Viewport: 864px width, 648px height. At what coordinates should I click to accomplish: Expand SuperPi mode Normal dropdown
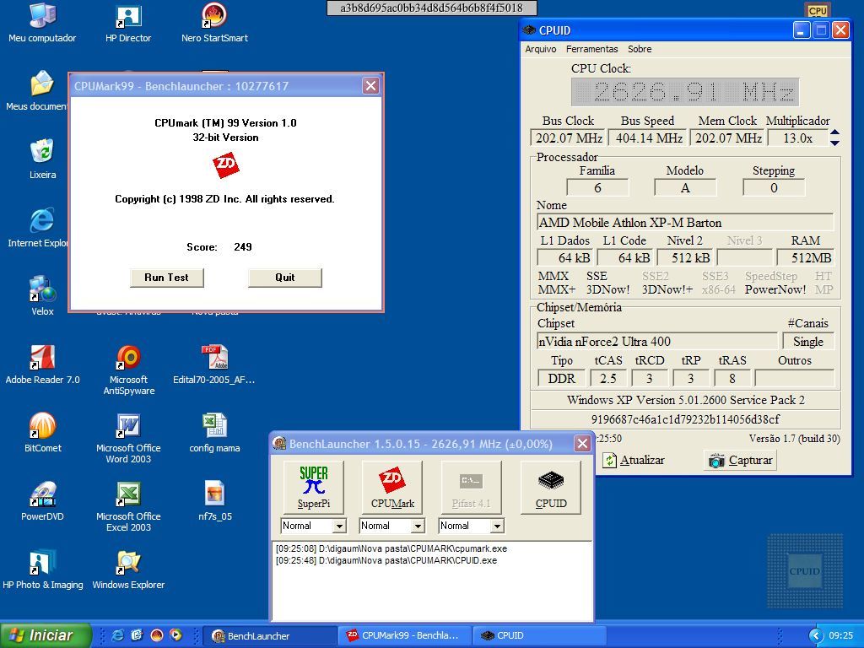click(339, 526)
